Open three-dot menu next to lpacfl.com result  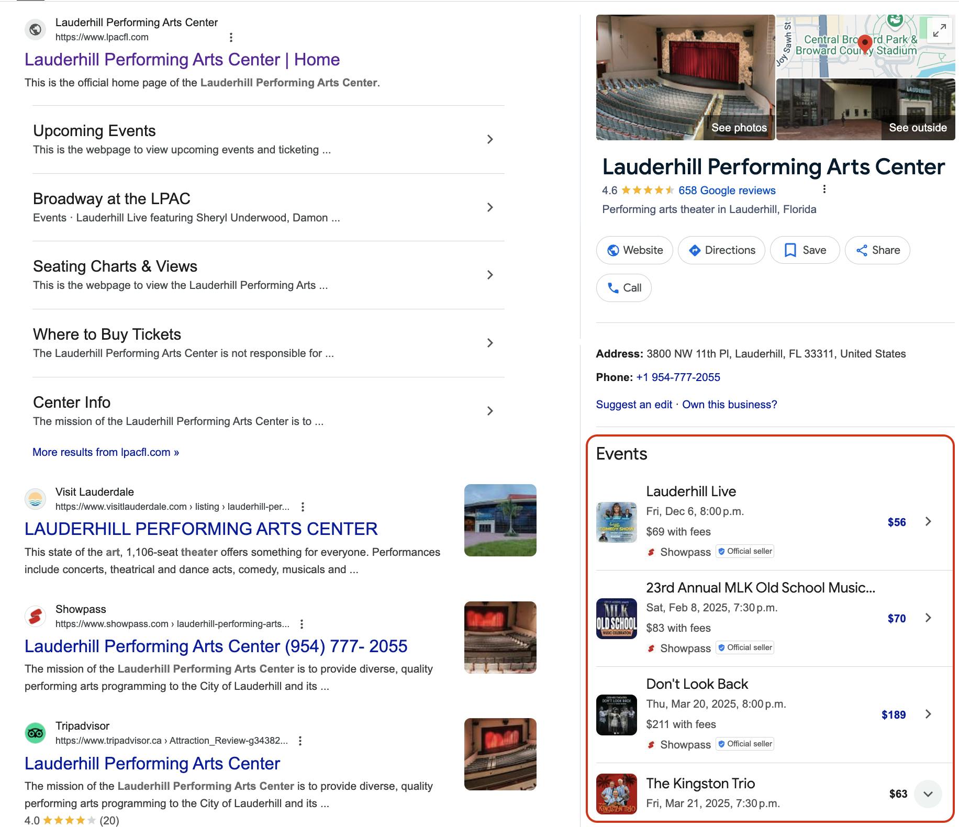(231, 37)
